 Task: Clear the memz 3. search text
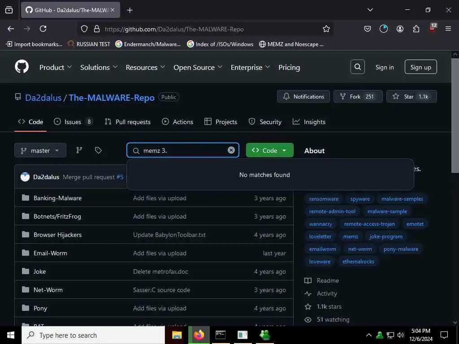tap(231, 150)
